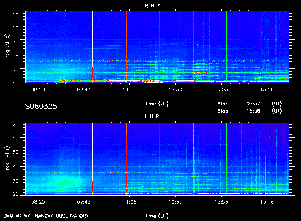301x221 pixels.
Task: Click the 40 MHz label on LHP axis
Action: pos(16,167)
